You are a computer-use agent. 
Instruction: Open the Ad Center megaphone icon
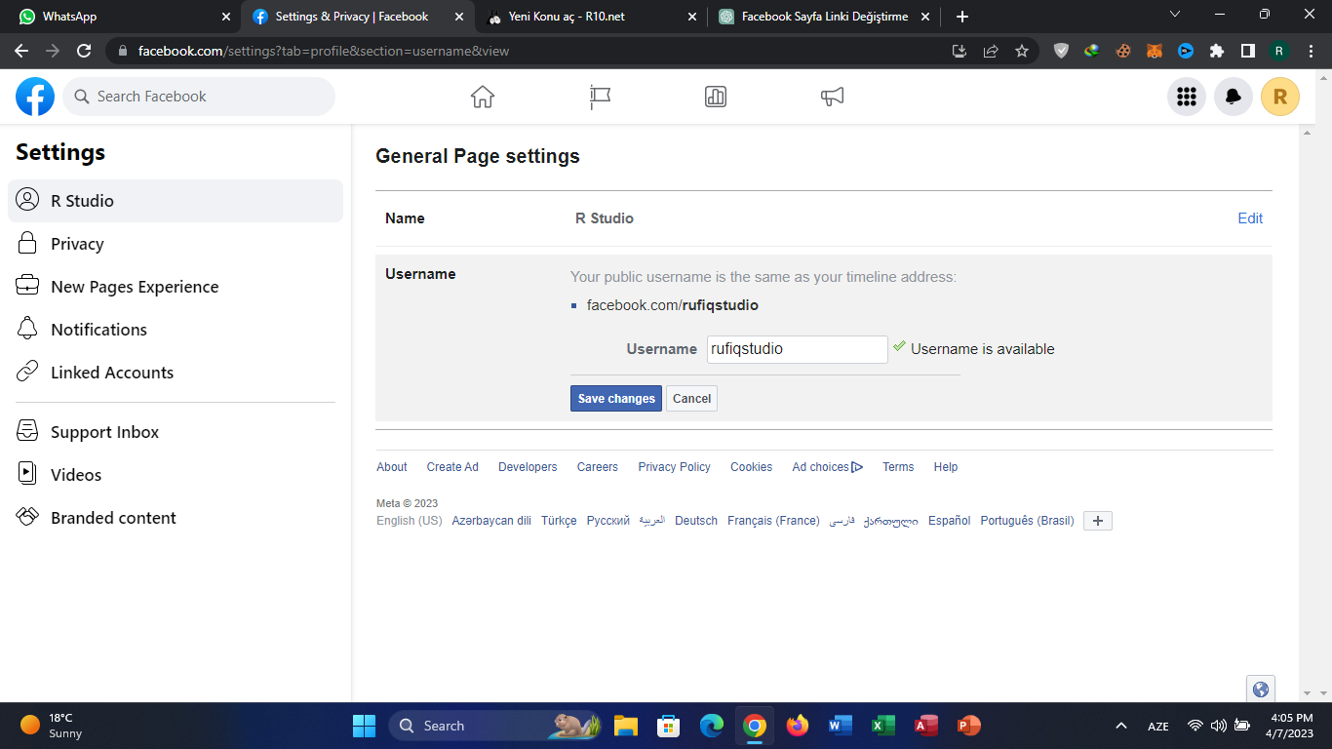coord(832,97)
